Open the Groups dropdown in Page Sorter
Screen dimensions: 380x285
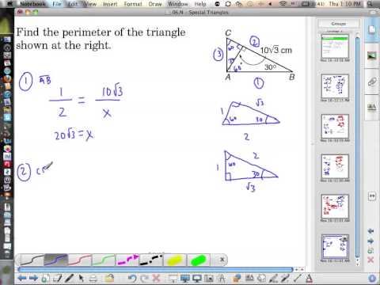point(339,24)
